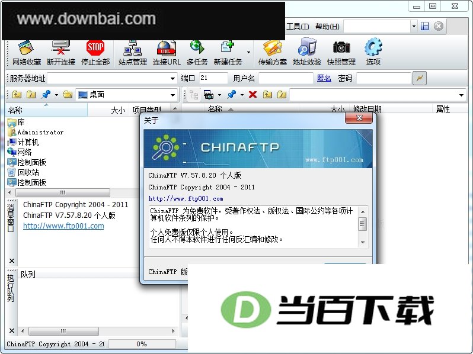Click the blue layout icon in menu bar

(425, 26)
